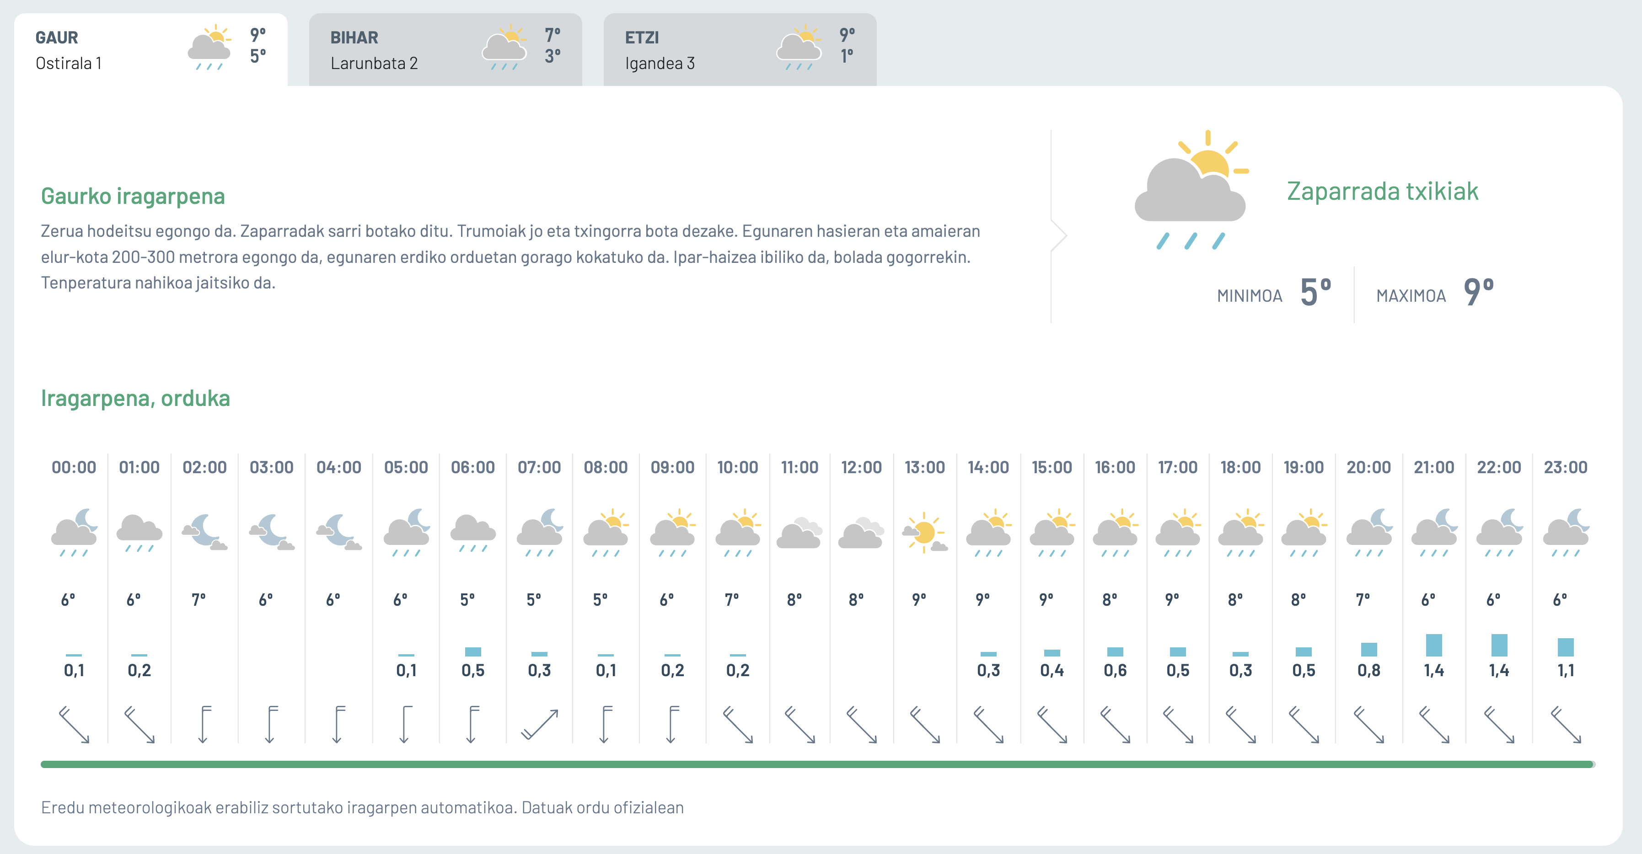
Task: Click the 21:00 precipitation bar 1,4
Action: (x=1434, y=645)
